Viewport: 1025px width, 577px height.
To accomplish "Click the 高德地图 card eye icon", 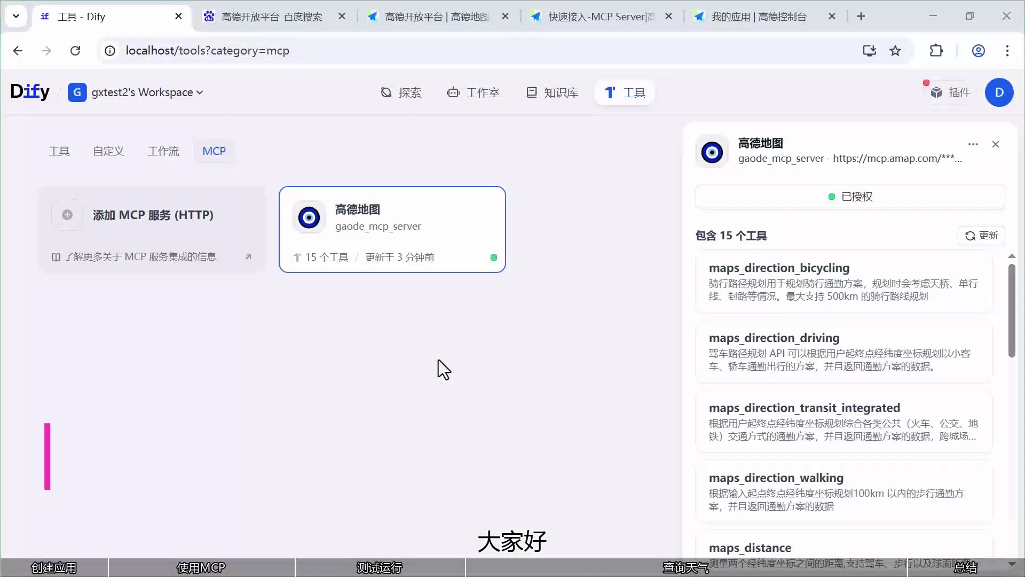I will [x=309, y=217].
